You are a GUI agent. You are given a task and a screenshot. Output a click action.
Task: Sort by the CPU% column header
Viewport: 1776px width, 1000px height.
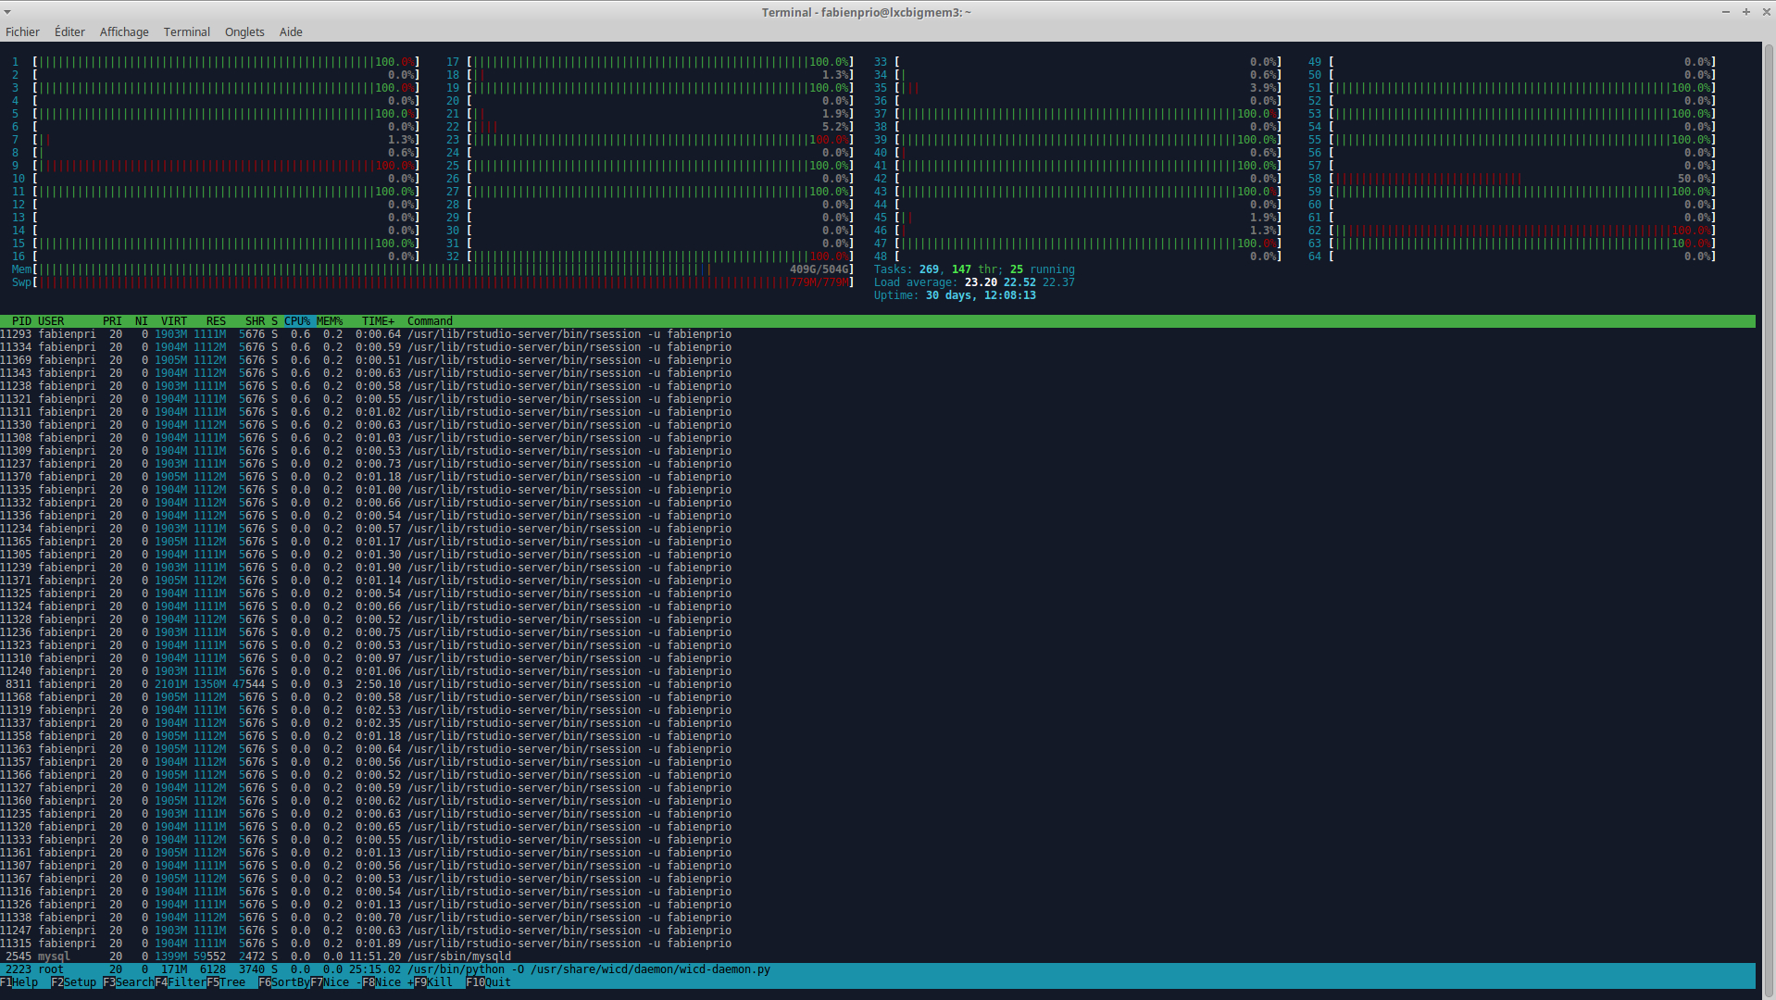[297, 321]
